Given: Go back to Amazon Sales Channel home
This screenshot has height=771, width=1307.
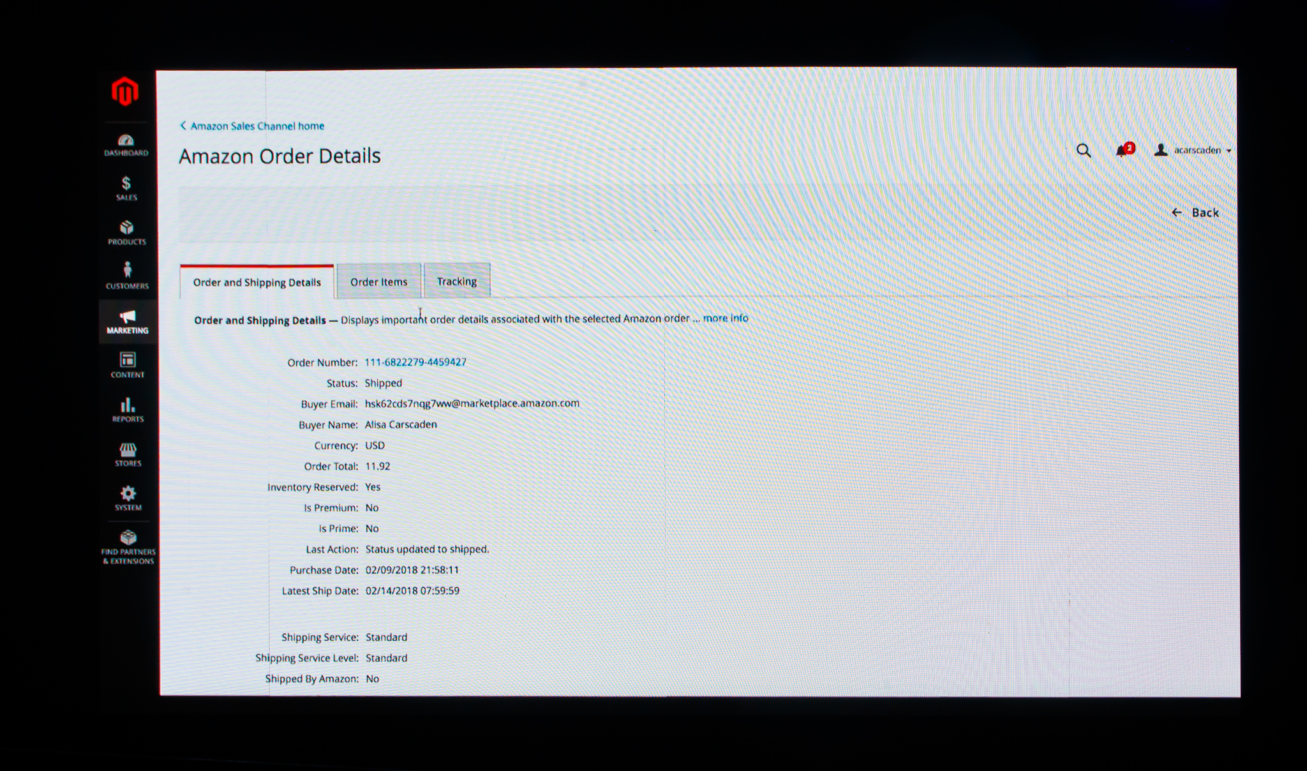Looking at the screenshot, I should tap(252, 126).
